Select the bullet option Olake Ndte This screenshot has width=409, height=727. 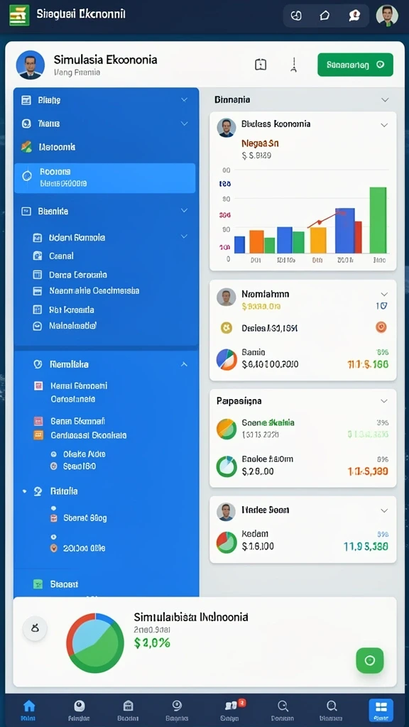tap(78, 454)
